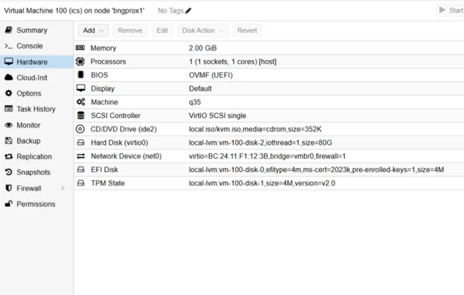Select the q35 machine value

point(195,102)
